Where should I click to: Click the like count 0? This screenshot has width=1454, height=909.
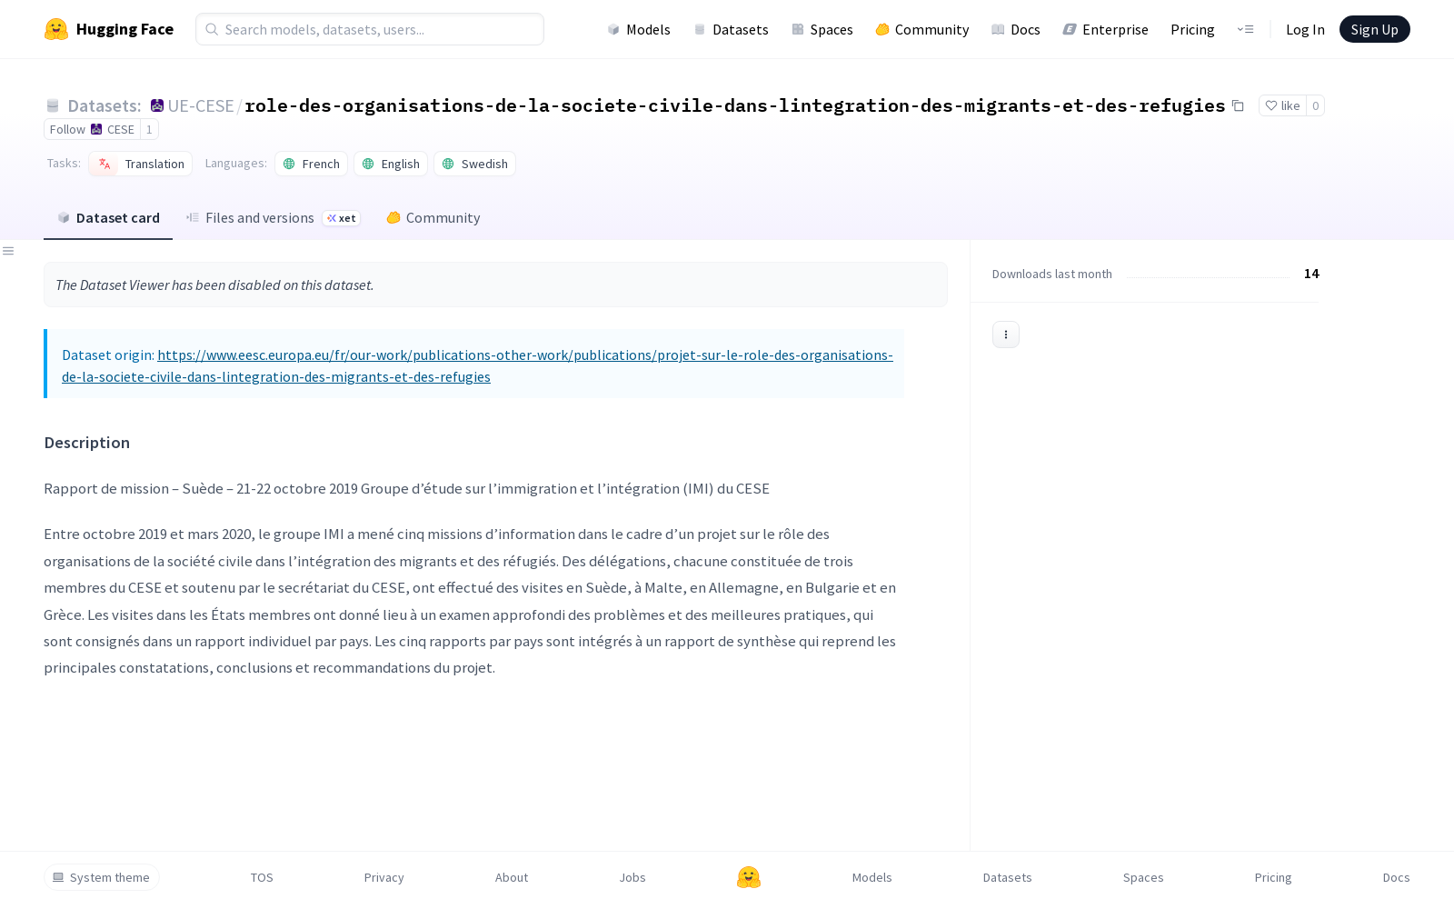pos(1315,105)
